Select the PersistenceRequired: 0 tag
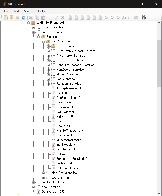 (x=72, y=159)
